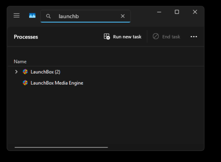The height and width of the screenshot is (162, 221).
Task: Click the LaunchBox (2) cube icon
Action: (x=25, y=72)
